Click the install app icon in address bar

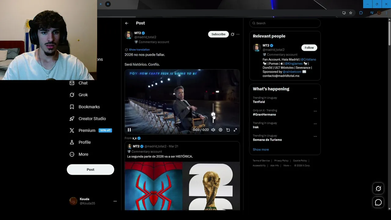344,13
